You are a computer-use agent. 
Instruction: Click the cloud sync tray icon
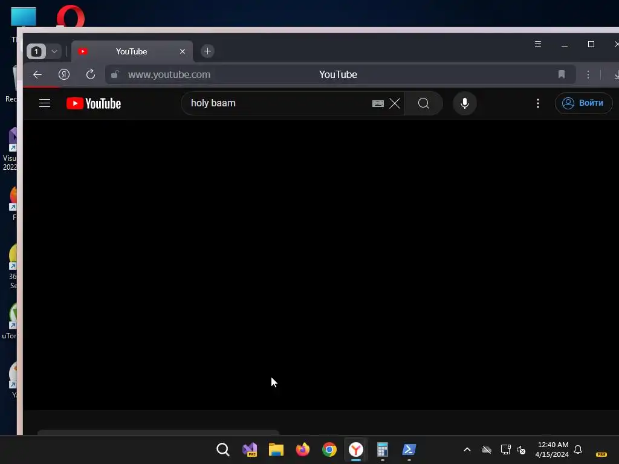[487, 449]
